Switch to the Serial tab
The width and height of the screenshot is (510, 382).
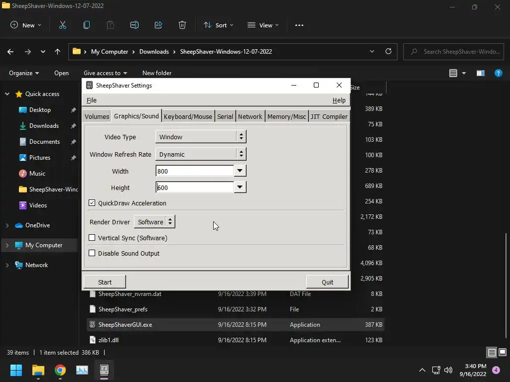coord(225,116)
